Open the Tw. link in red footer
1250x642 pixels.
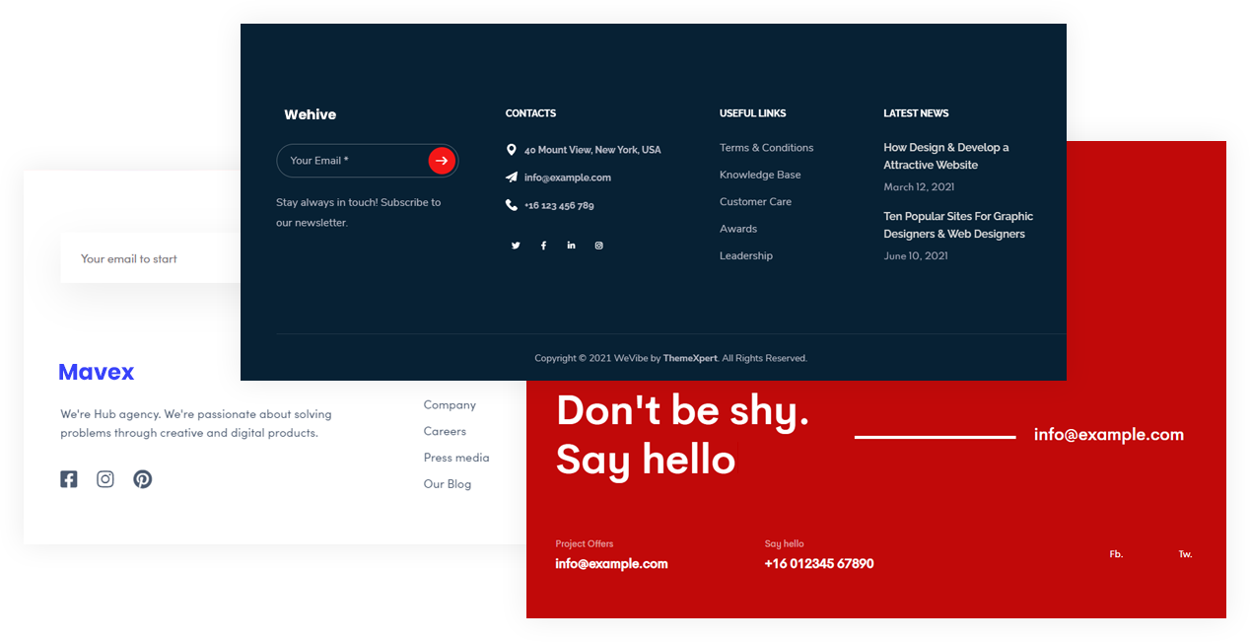click(x=1185, y=554)
